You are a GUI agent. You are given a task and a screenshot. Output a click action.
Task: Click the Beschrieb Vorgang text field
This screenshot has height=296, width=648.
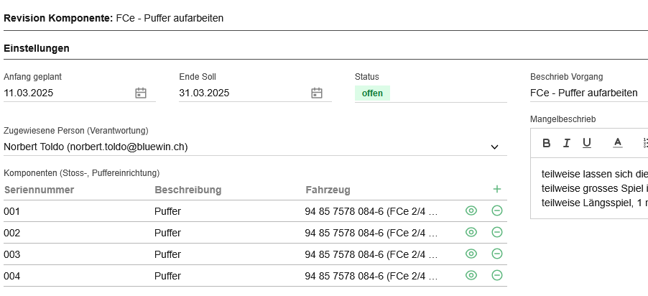pos(585,93)
